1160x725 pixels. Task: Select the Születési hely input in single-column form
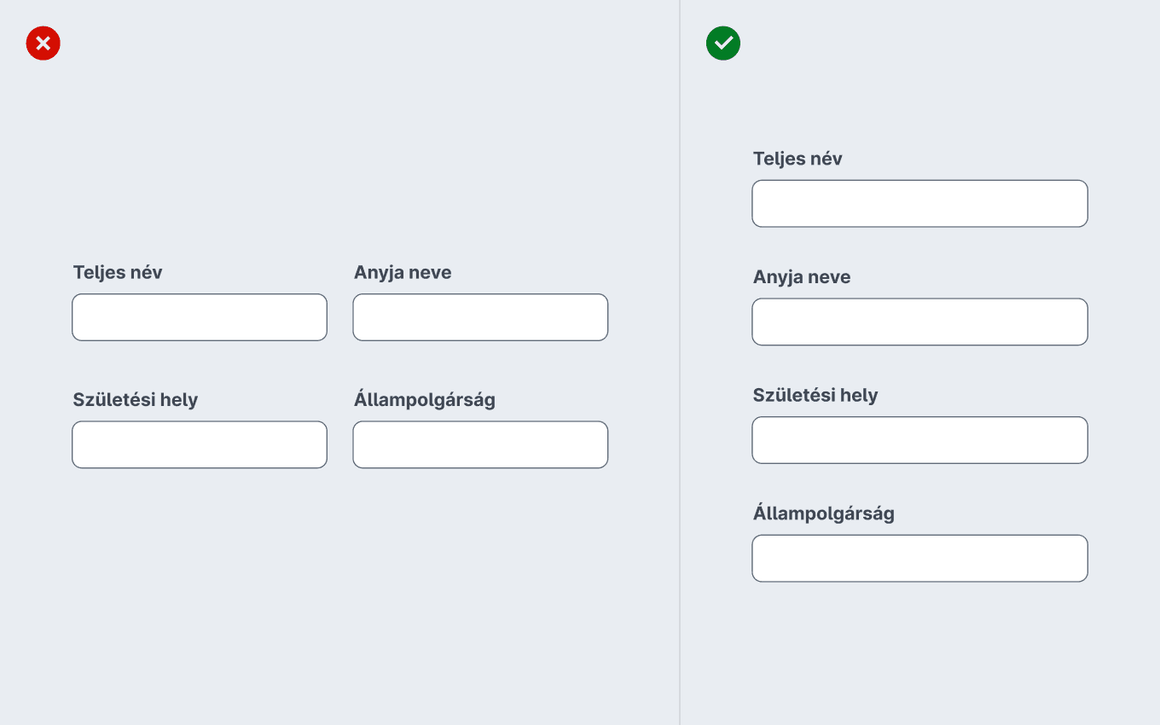pyautogui.click(x=919, y=440)
